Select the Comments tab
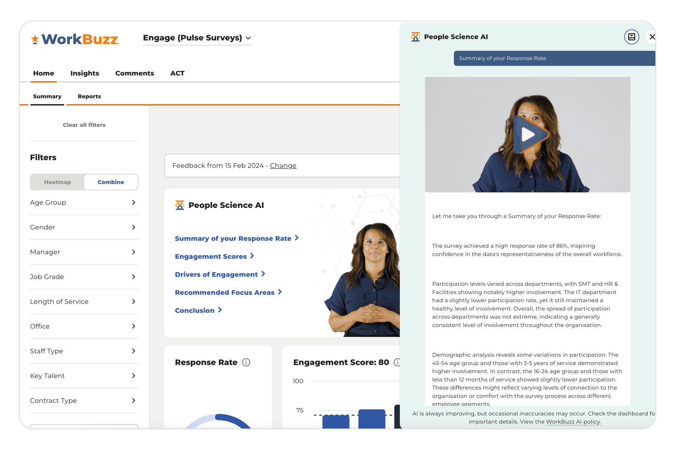The height and width of the screenshot is (450, 675). pyautogui.click(x=134, y=73)
